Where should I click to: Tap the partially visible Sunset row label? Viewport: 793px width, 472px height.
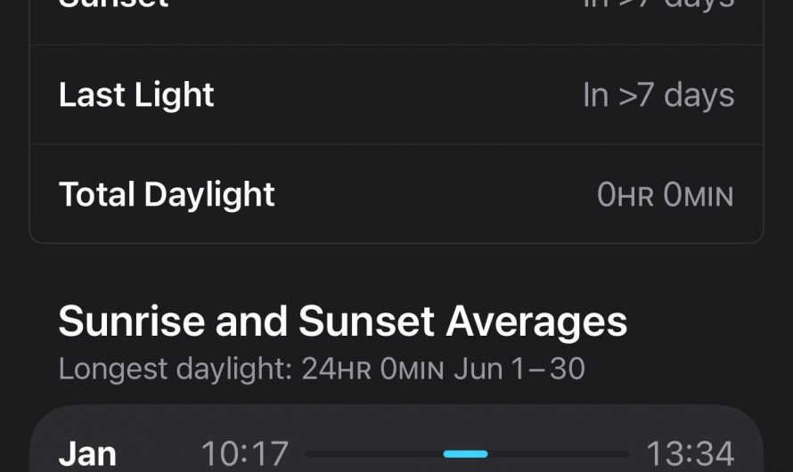pos(113,4)
